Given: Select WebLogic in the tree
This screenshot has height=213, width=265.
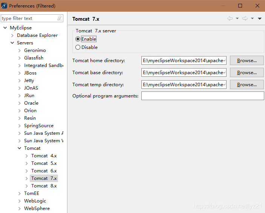Looking at the screenshot, I should [x=35, y=201].
